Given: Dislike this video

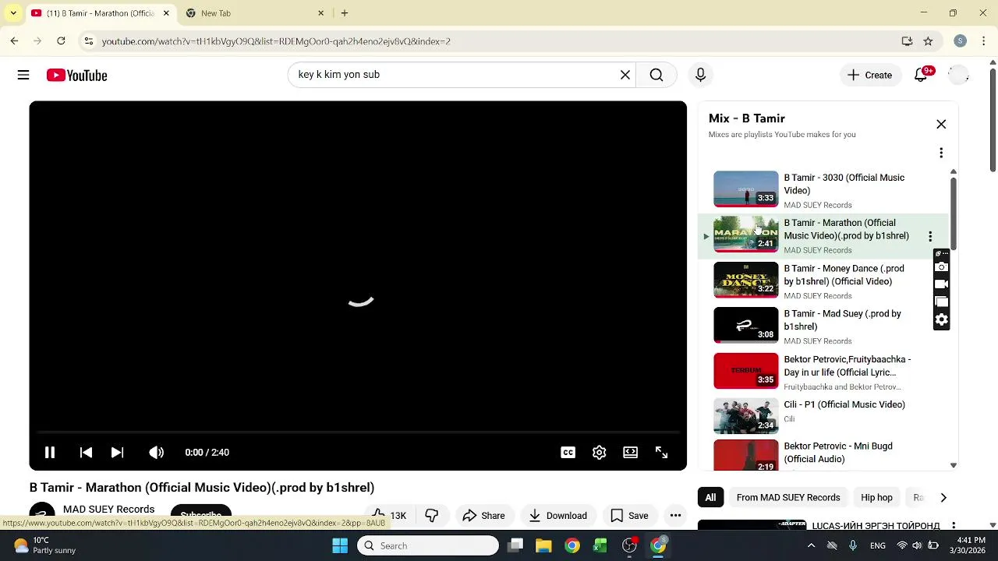Looking at the screenshot, I should click(431, 515).
